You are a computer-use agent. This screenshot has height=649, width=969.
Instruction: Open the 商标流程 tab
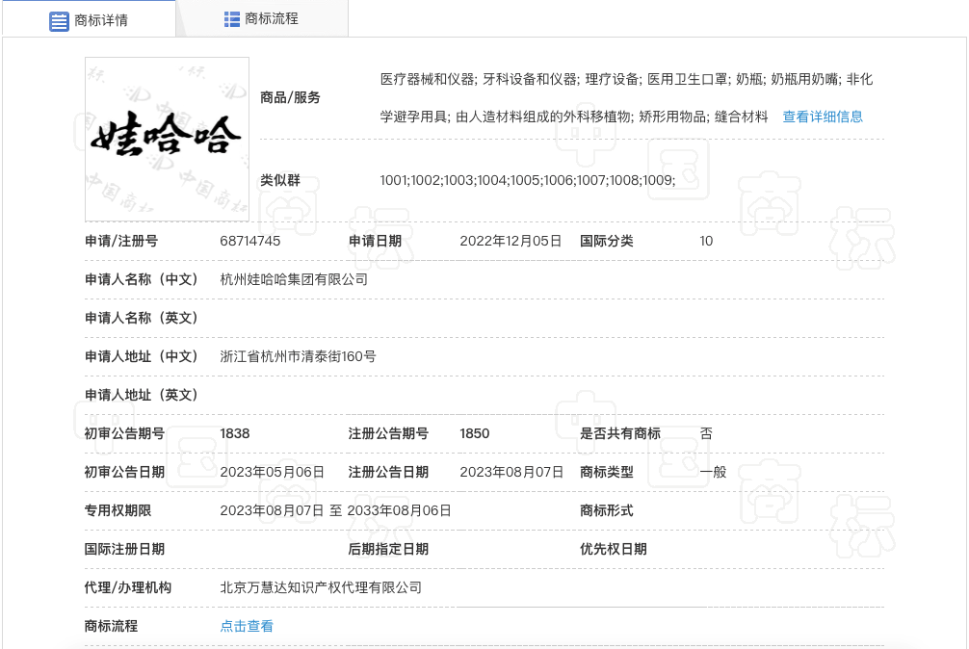pos(261,18)
